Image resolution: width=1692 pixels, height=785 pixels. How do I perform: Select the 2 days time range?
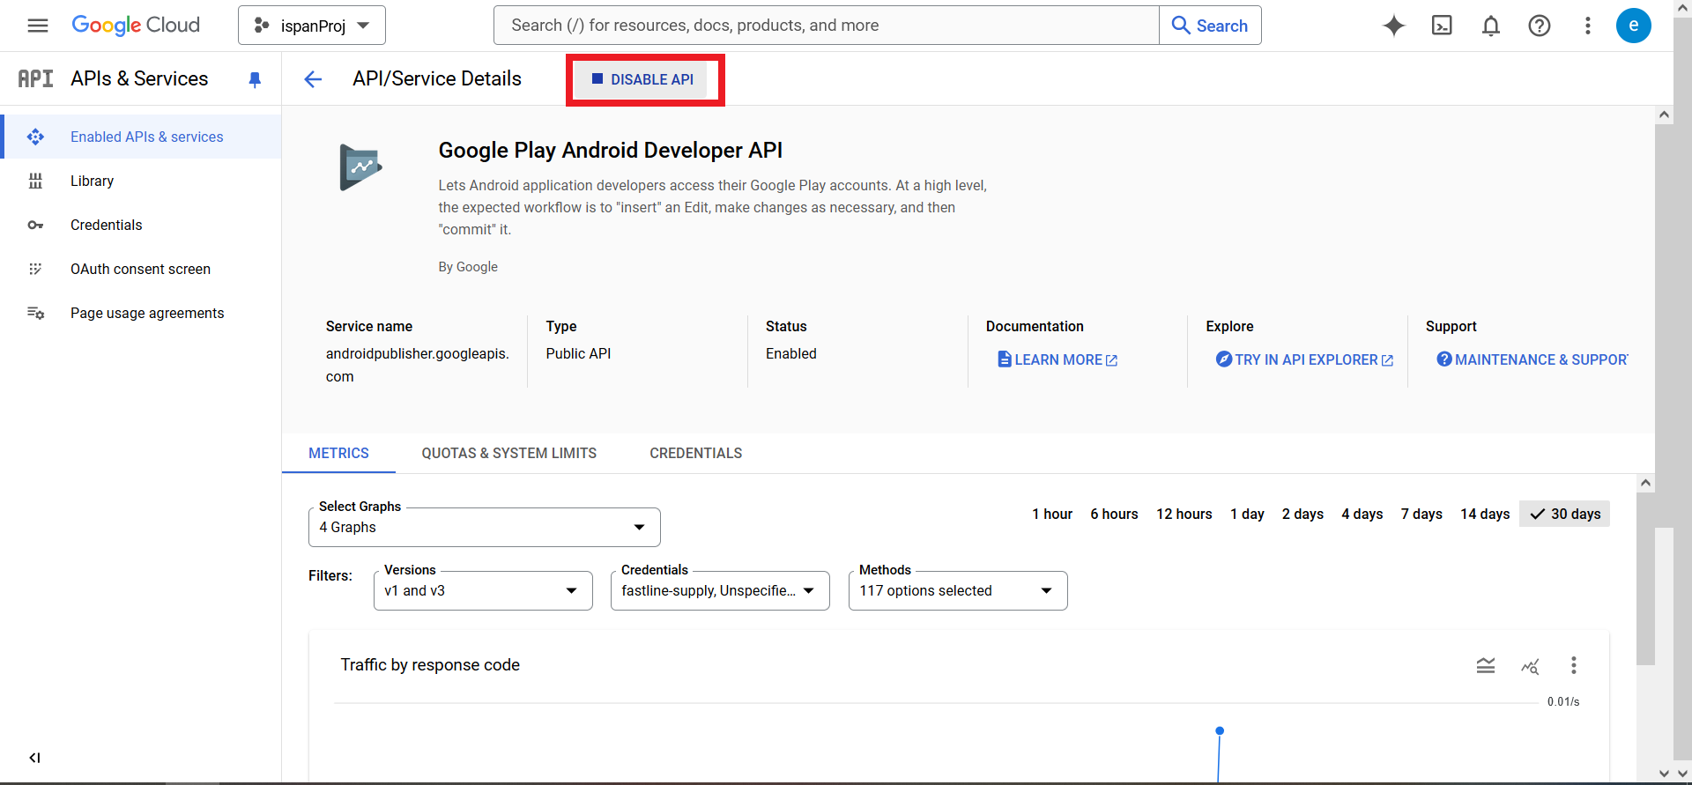[x=1302, y=514]
